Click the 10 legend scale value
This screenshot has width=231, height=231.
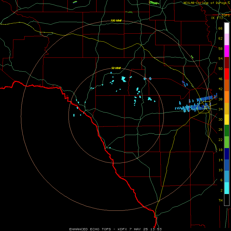(220, 170)
